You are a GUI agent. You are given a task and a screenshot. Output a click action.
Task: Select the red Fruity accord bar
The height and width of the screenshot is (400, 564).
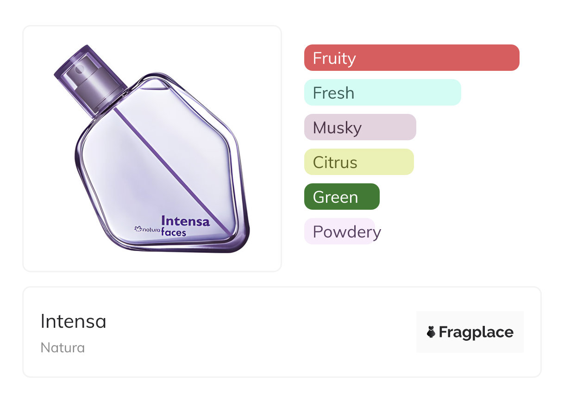coord(412,58)
